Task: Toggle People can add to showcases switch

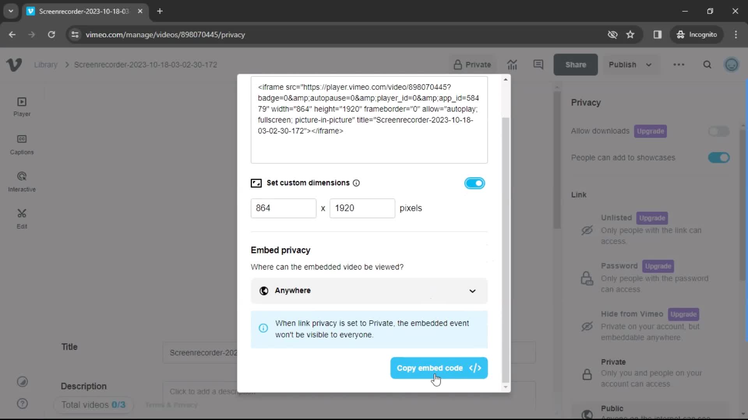Action: coord(719,158)
